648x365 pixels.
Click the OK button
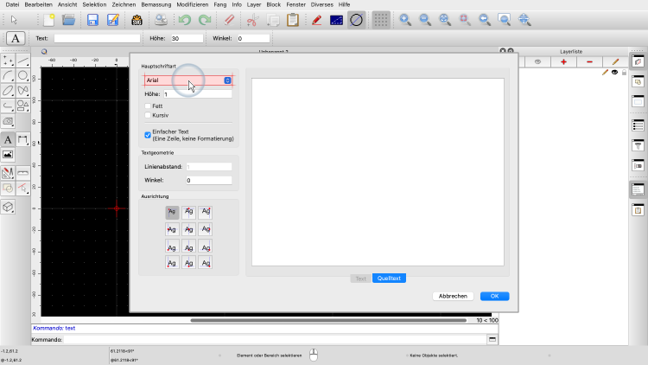coord(494,296)
